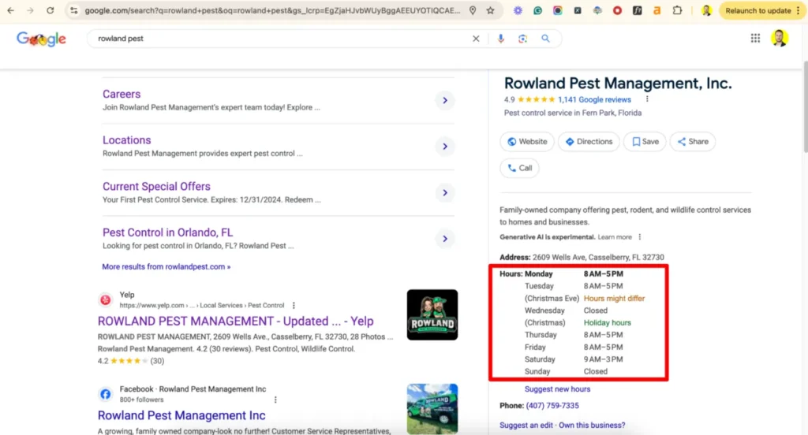The image size is (808, 435).
Task: Clear the search box with X icon
Action: pos(476,39)
